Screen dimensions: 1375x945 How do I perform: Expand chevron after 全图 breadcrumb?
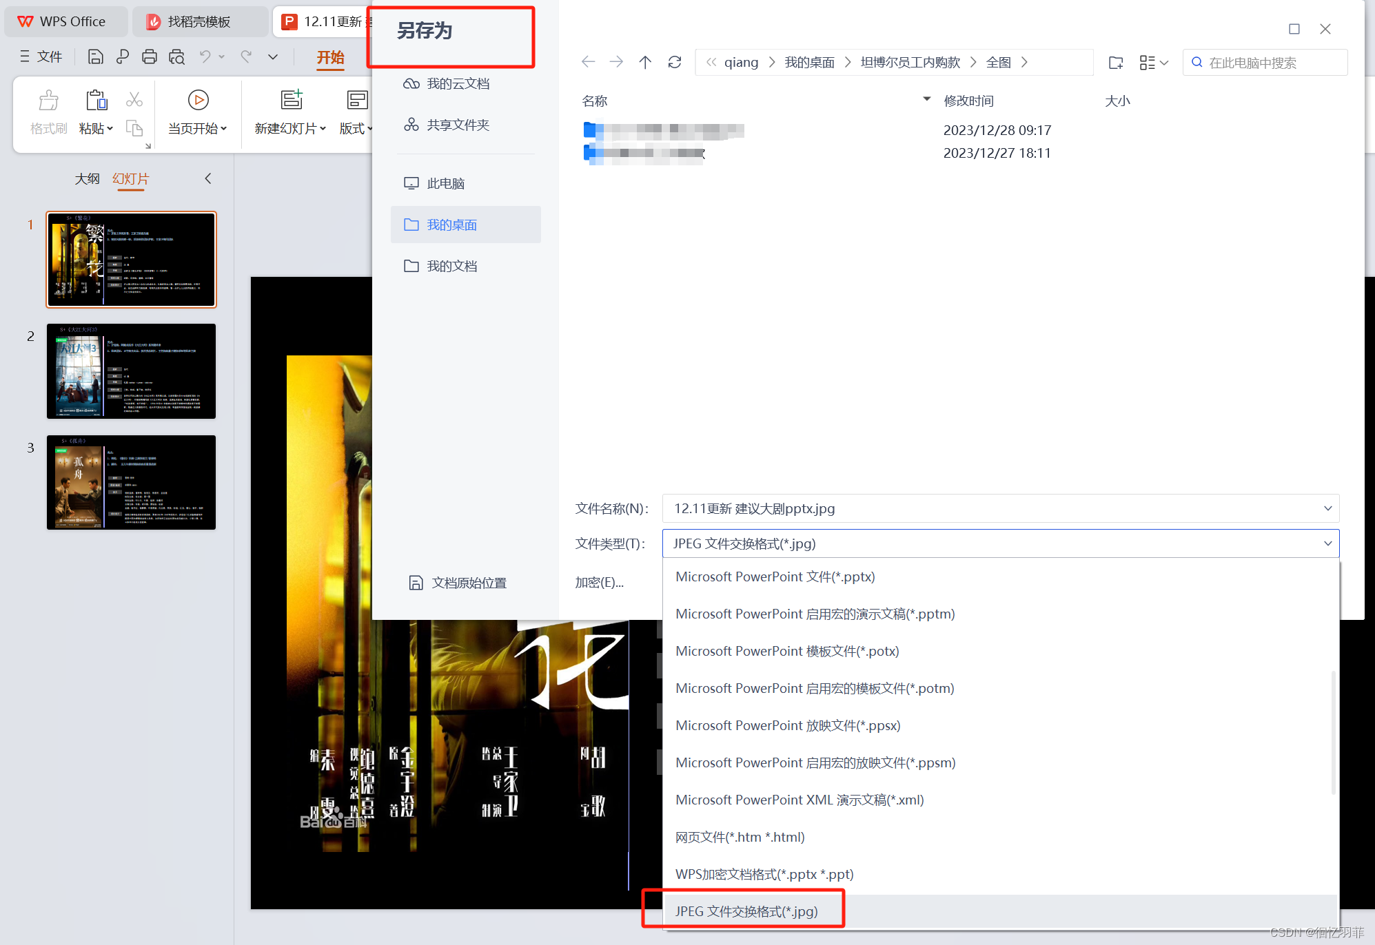pos(1024,62)
